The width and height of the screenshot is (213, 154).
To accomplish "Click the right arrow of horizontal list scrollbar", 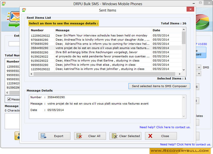I will pos(180,74).
